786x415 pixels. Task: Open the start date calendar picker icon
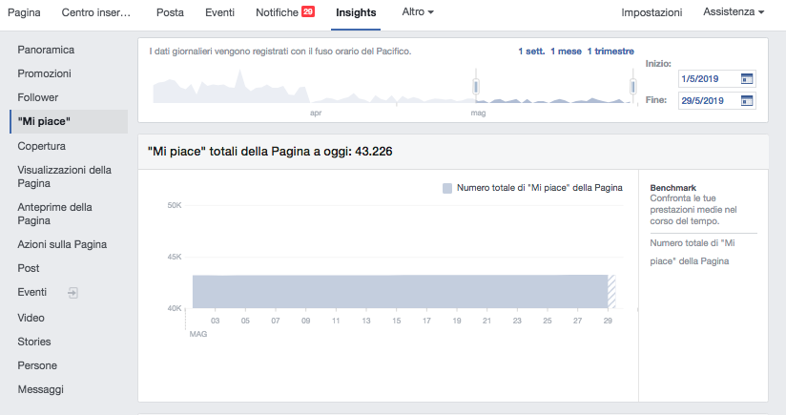(x=747, y=79)
